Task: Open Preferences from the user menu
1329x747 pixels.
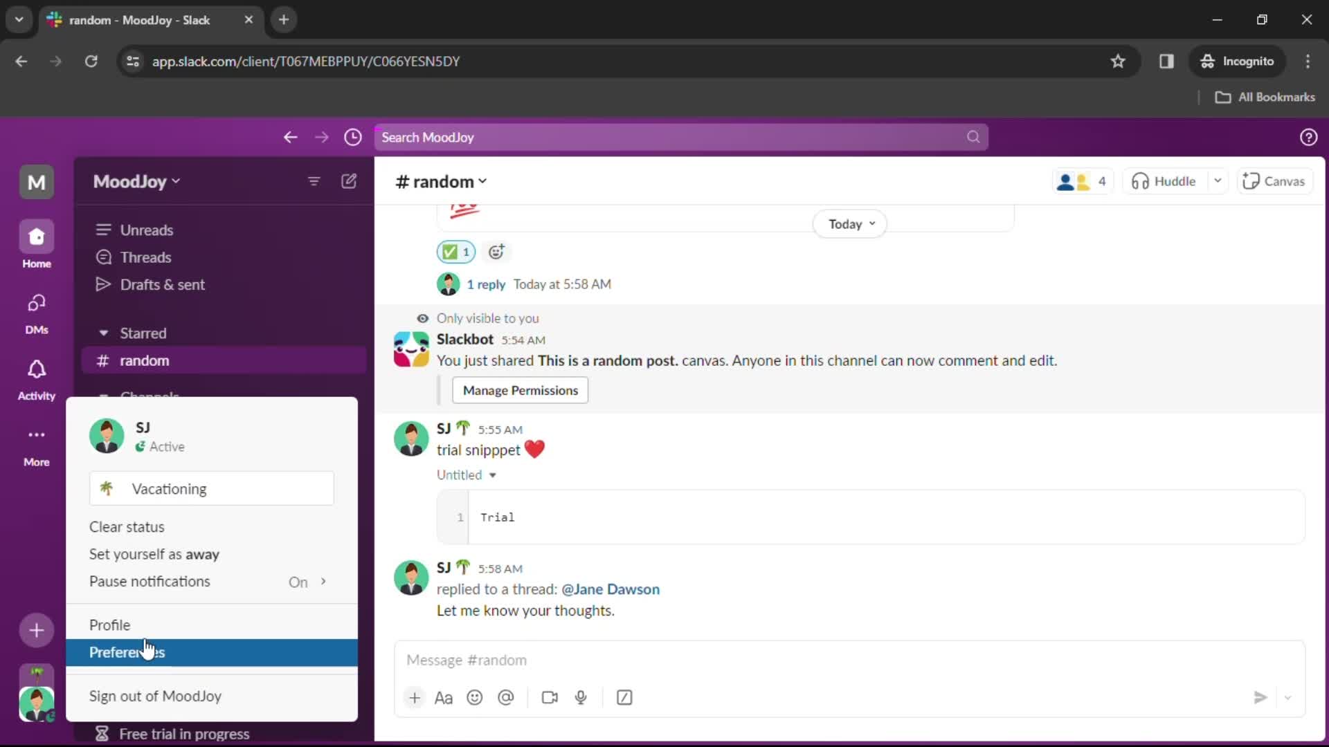Action: [x=212, y=652]
